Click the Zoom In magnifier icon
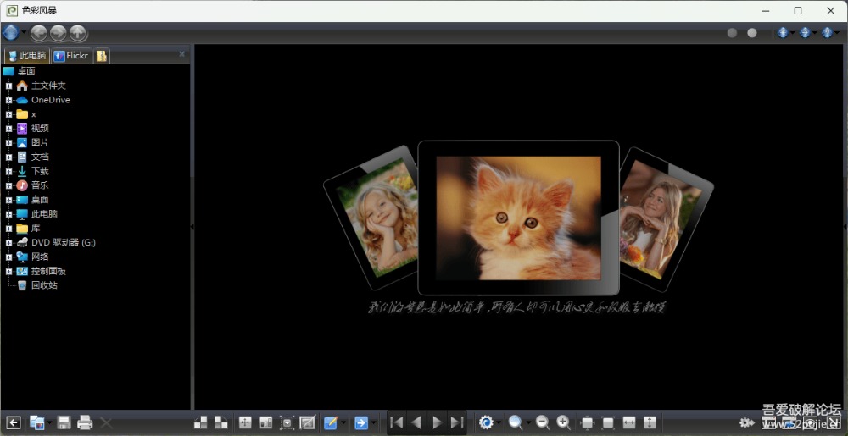The height and width of the screenshot is (436, 848). (563, 422)
